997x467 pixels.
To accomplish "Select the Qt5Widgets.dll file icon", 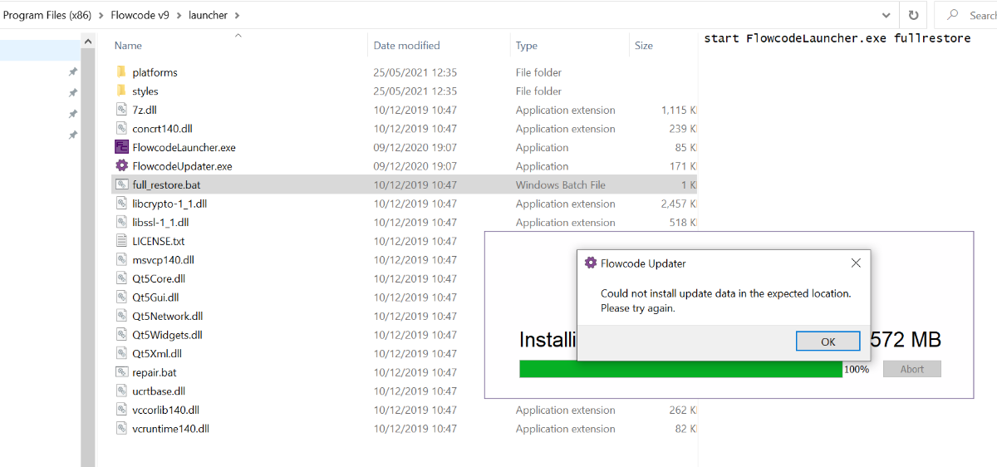I will click(x=121, y=335).
